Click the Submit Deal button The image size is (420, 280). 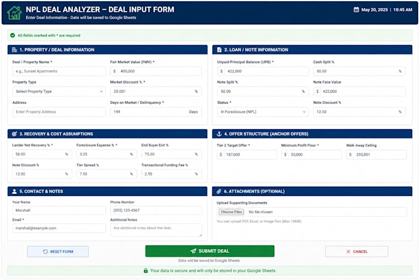(x=210, y=251)
